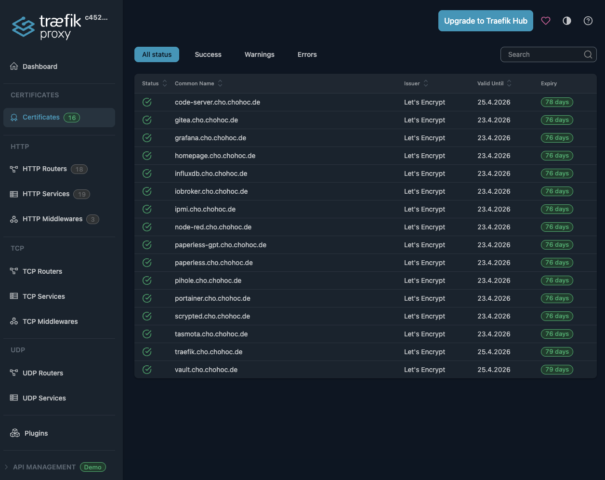
Task: Click the TCP Routers icon
Action: click(14, 271)
